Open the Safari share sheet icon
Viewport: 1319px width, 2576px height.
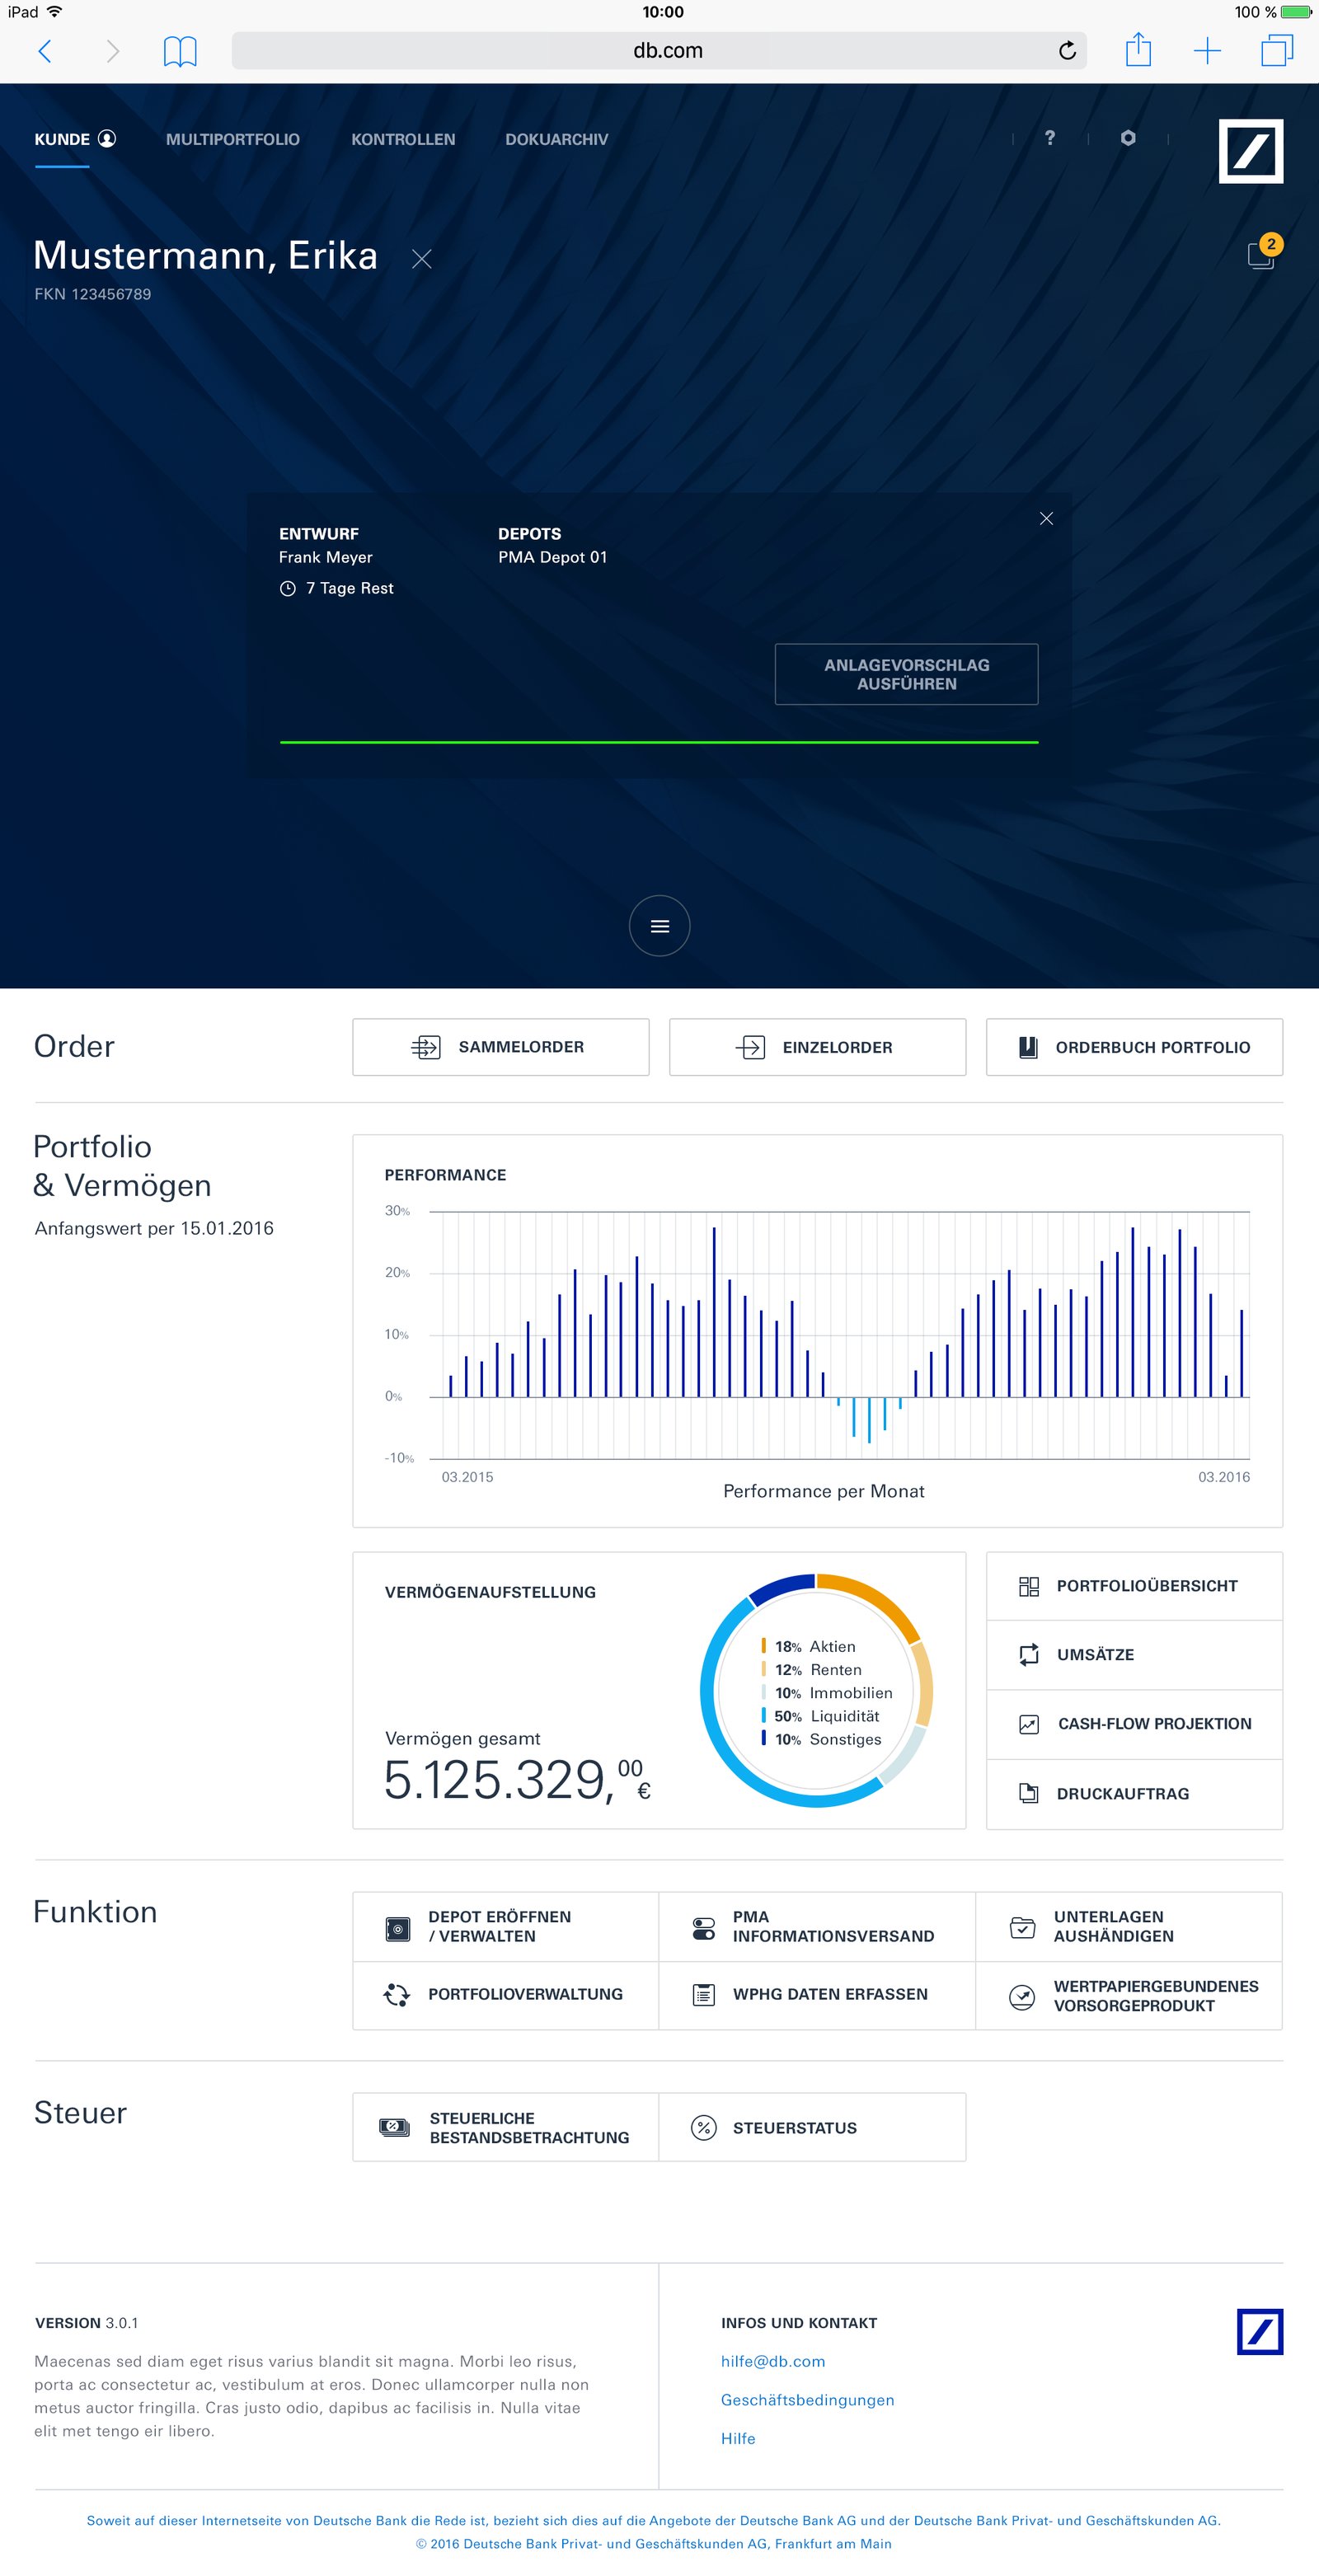coord(1138,49)
